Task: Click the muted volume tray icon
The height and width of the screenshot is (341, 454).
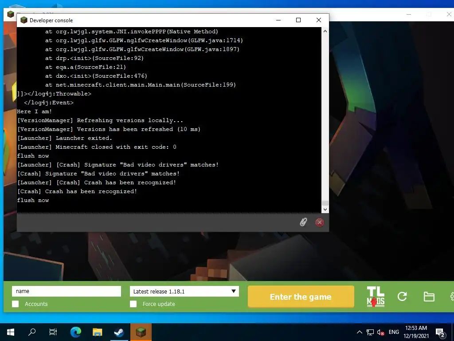Action: point(380,332)
